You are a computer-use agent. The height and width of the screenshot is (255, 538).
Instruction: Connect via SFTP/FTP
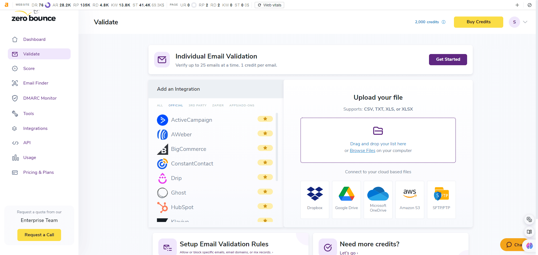click(441, 200)
